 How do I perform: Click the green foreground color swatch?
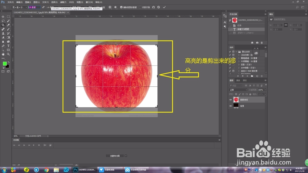tap(5, 64)
